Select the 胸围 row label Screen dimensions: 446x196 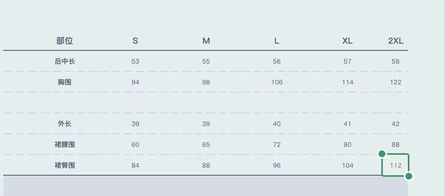tap(65, 82)
